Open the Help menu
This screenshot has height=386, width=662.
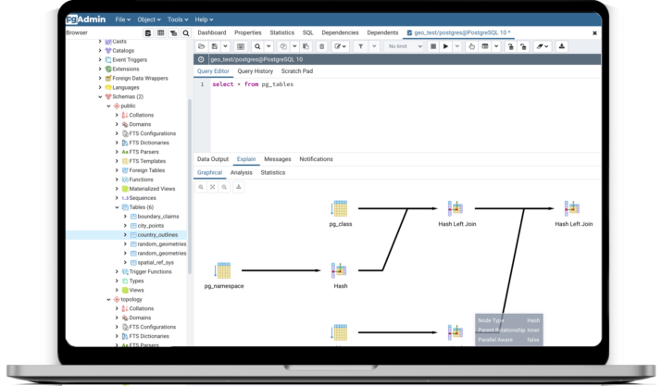(204, 19)
